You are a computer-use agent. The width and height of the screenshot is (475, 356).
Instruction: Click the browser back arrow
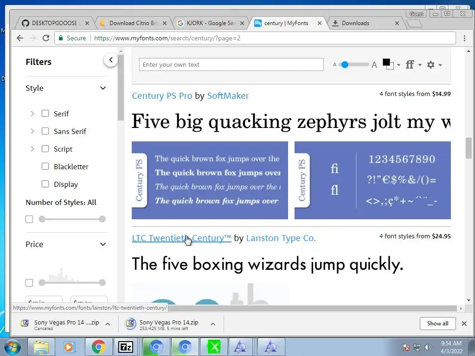point(20,38)
